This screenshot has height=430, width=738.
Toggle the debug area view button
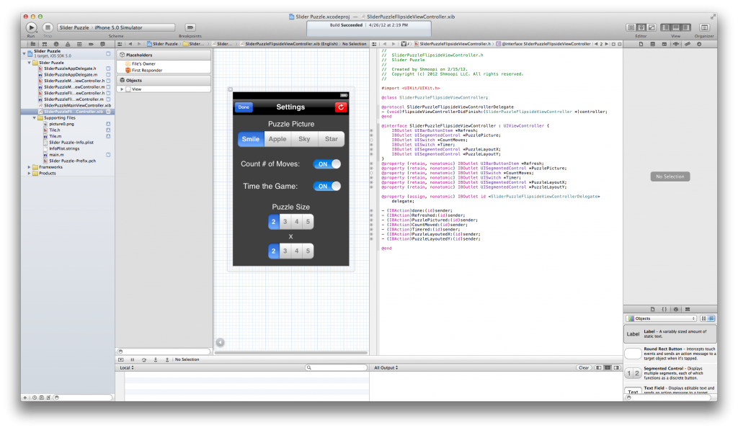[x=676, y=27]
